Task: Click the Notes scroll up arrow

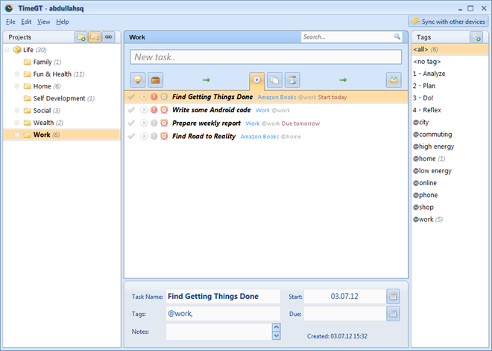Action: [276, 327]
